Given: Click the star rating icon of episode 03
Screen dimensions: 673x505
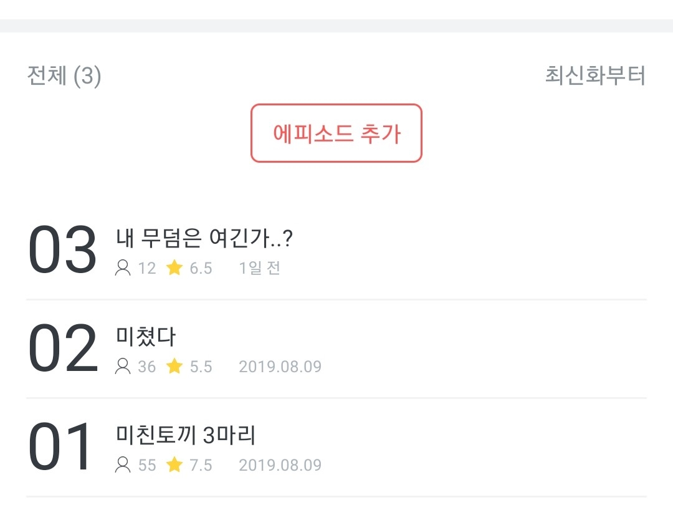Looking at the screenshot, I should coord(174,268).
